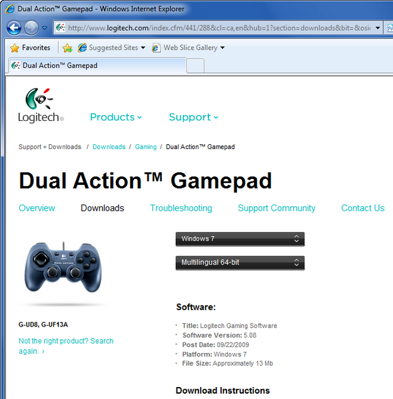Open the Support Community tab
Screen dimensions: 393x399
(276, 208)
